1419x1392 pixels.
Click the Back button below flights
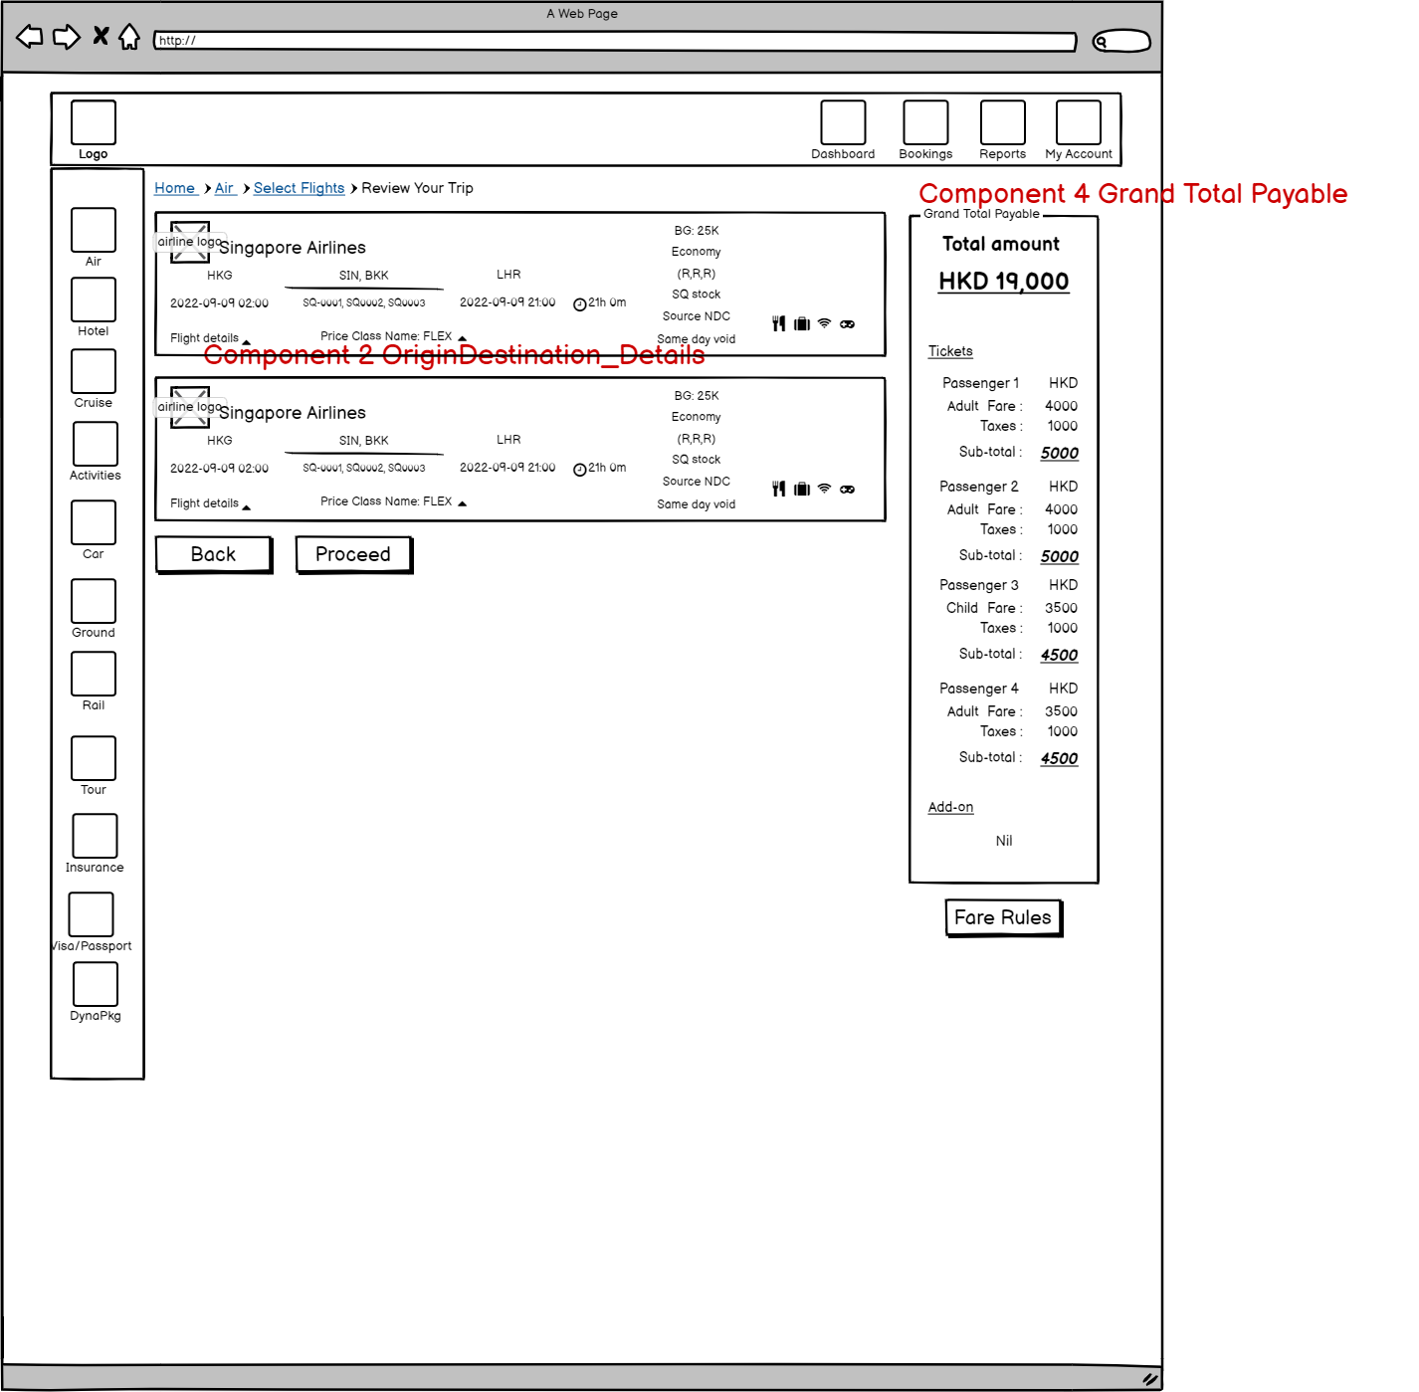(x=214, y=554)
